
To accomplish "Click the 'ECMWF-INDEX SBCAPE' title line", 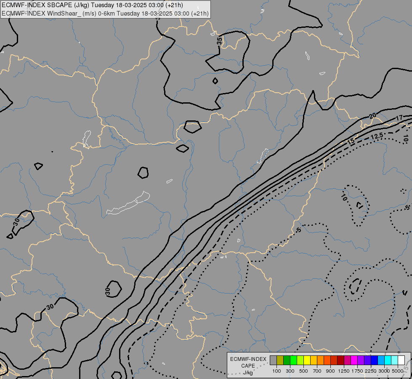I will 92,5.
